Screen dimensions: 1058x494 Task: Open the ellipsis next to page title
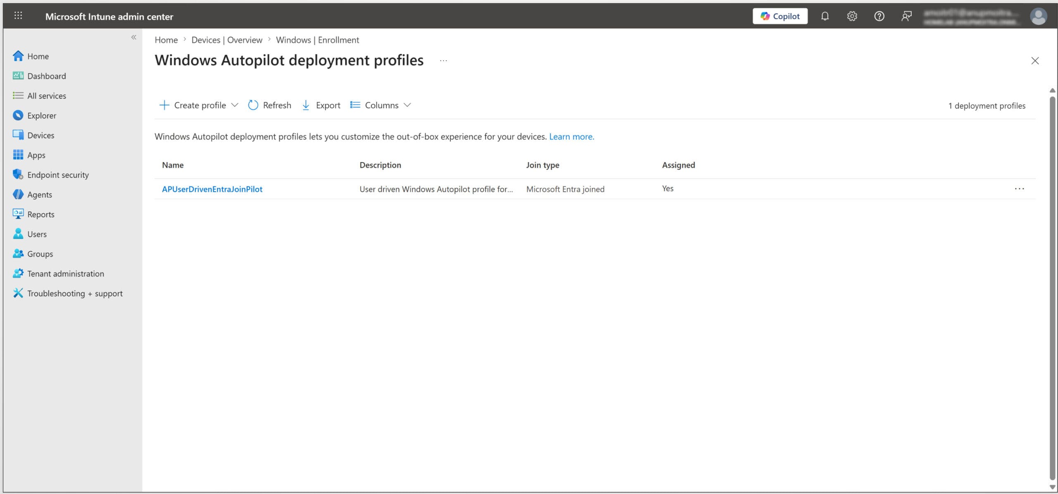[443, 60]
